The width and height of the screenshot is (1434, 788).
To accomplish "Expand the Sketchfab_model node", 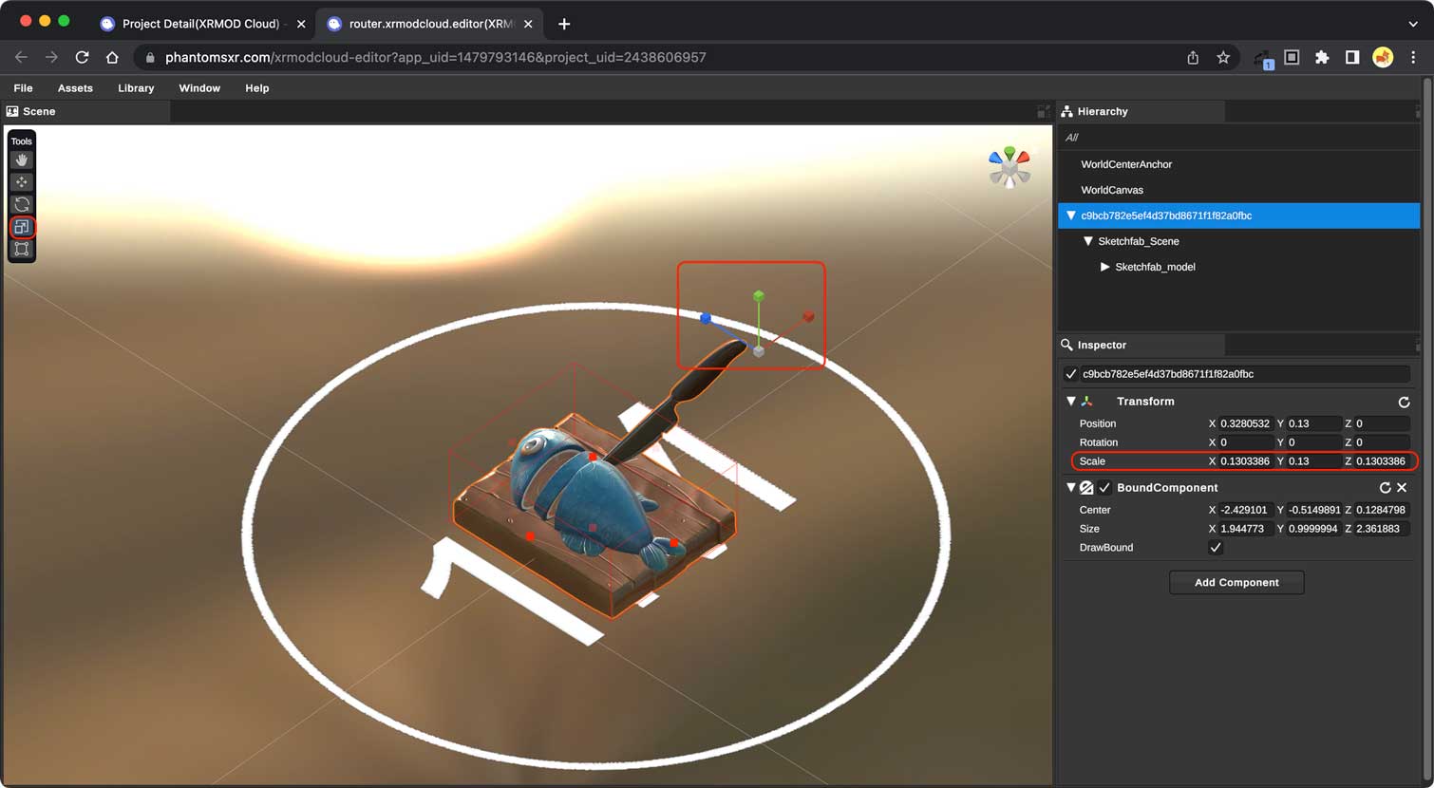I will [1105, 267].
